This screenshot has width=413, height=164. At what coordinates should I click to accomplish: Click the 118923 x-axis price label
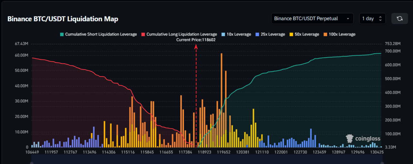(x=205, y=152)
